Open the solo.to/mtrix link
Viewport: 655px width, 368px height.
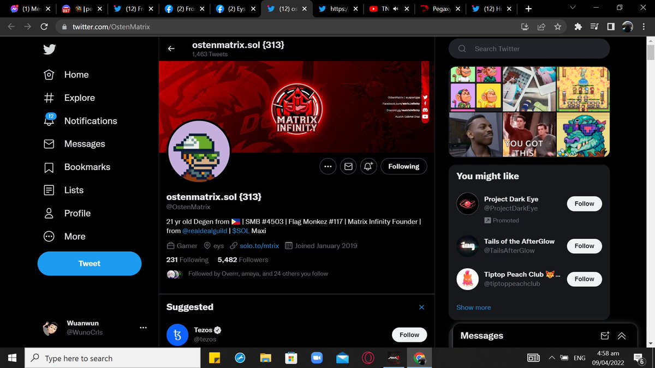pos(259,246)
